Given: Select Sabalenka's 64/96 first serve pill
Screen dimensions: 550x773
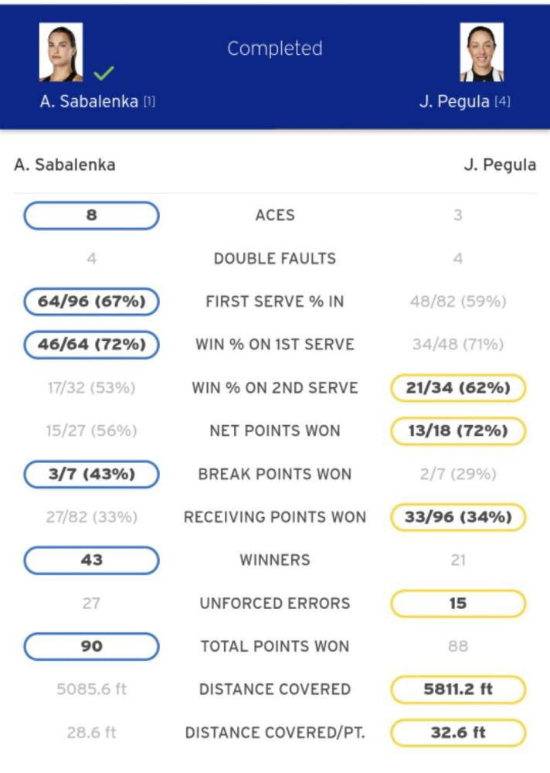Looking at the screenshot, I should (x=92, y=301).
